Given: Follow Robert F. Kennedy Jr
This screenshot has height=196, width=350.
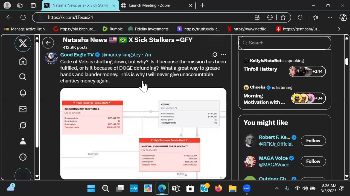Looking at the screenshot, I should pos(313,140).
